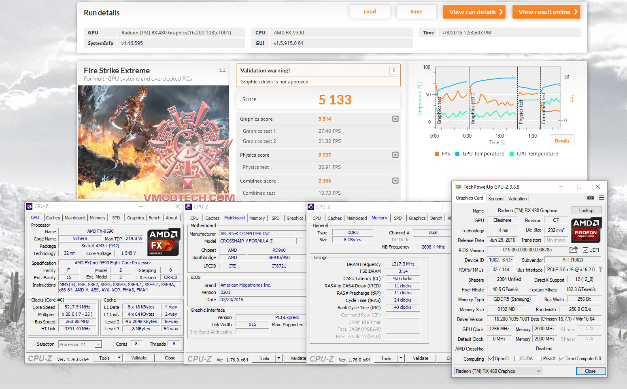The image size is (627, 389).
Task: Click Validate in the CPU-Z Memory window
Action: click(421, 358)
